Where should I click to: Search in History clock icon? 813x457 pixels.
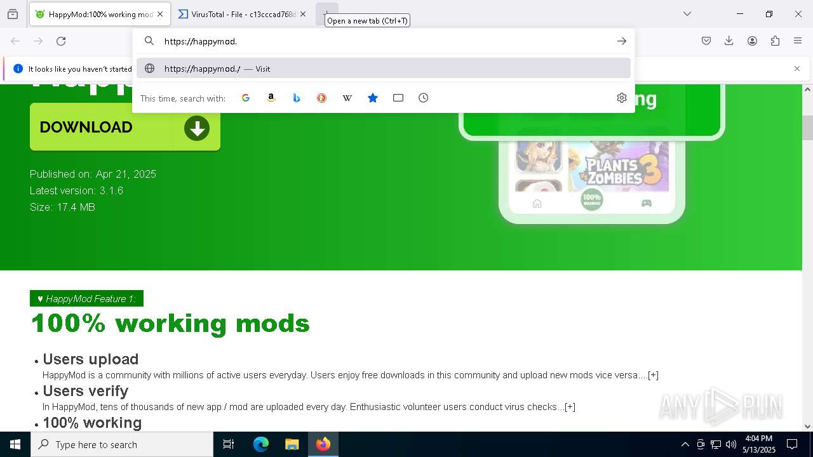click(x=424, y=98)
